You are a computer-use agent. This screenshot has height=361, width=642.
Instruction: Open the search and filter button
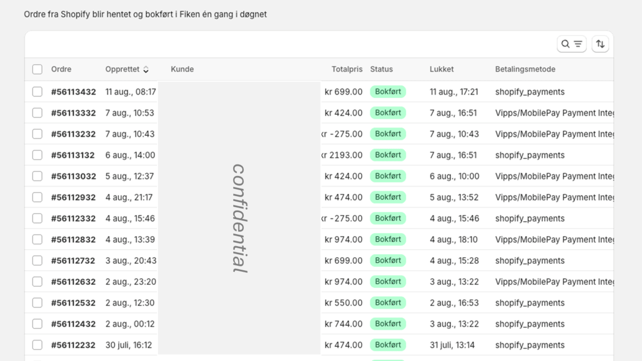(571, 44)
